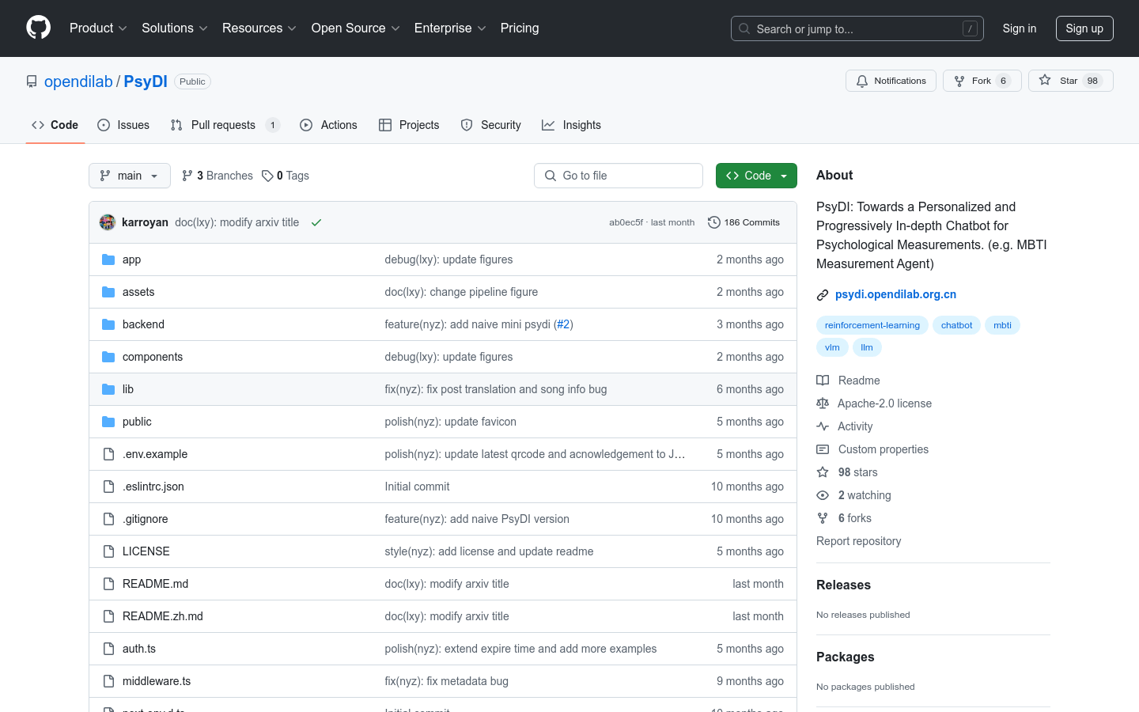Expand the Product menu

pos(98,28)
